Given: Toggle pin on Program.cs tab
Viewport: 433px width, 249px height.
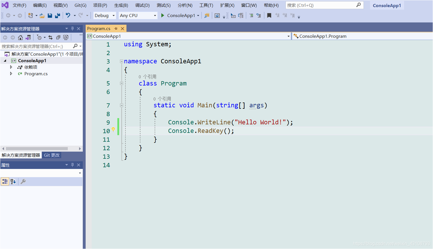Looking at the screenshot, I should pyautogui.click(x=116, y=29).
